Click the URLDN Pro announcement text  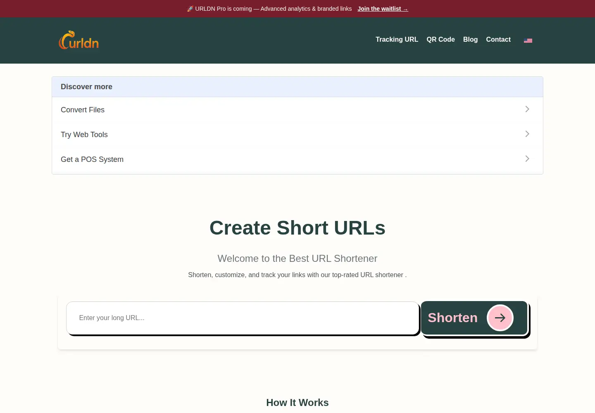click(x=269, y=9)
